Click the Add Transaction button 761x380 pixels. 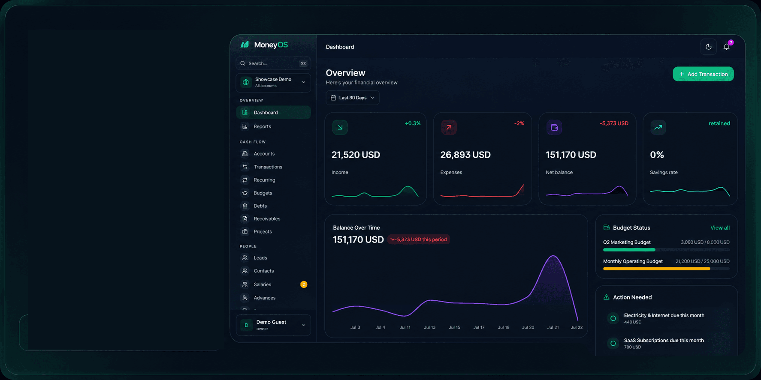click(703, 74)
